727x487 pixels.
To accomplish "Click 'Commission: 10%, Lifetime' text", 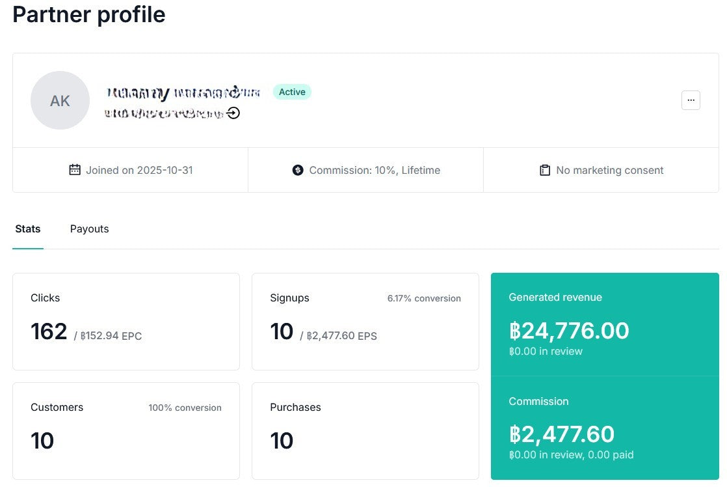I will 375,170.
